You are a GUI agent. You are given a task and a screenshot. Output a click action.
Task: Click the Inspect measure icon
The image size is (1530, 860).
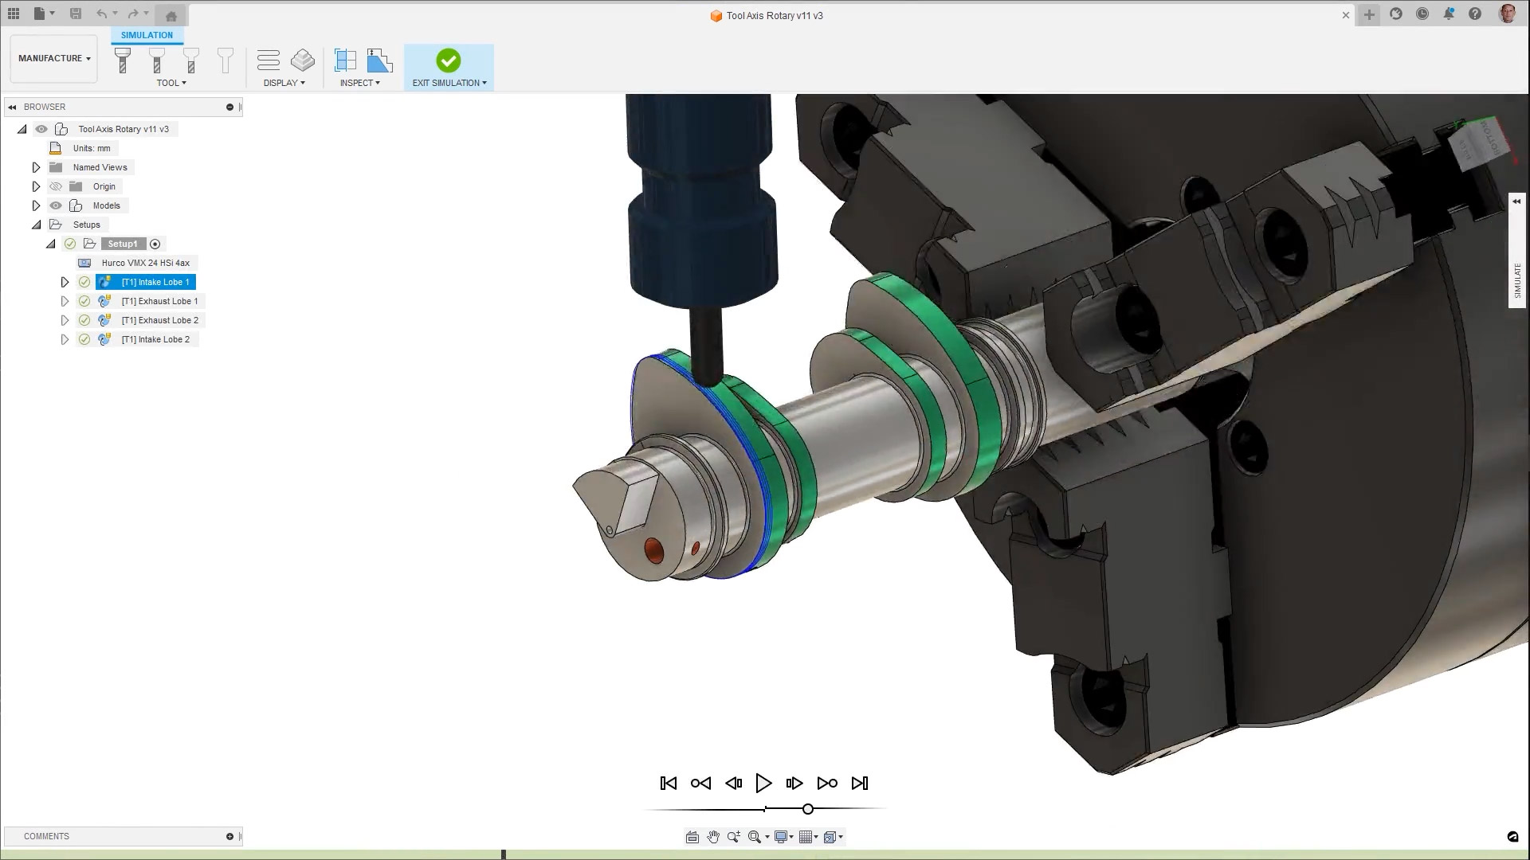click(x=345, y=60)
